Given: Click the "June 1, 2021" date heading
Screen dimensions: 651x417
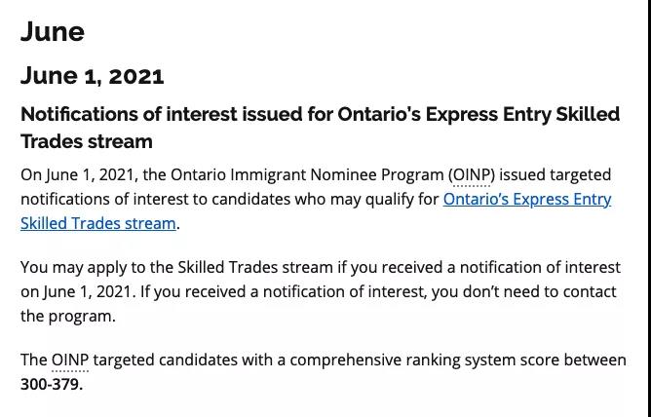Looking at the screenshot, I should [93, 76].
